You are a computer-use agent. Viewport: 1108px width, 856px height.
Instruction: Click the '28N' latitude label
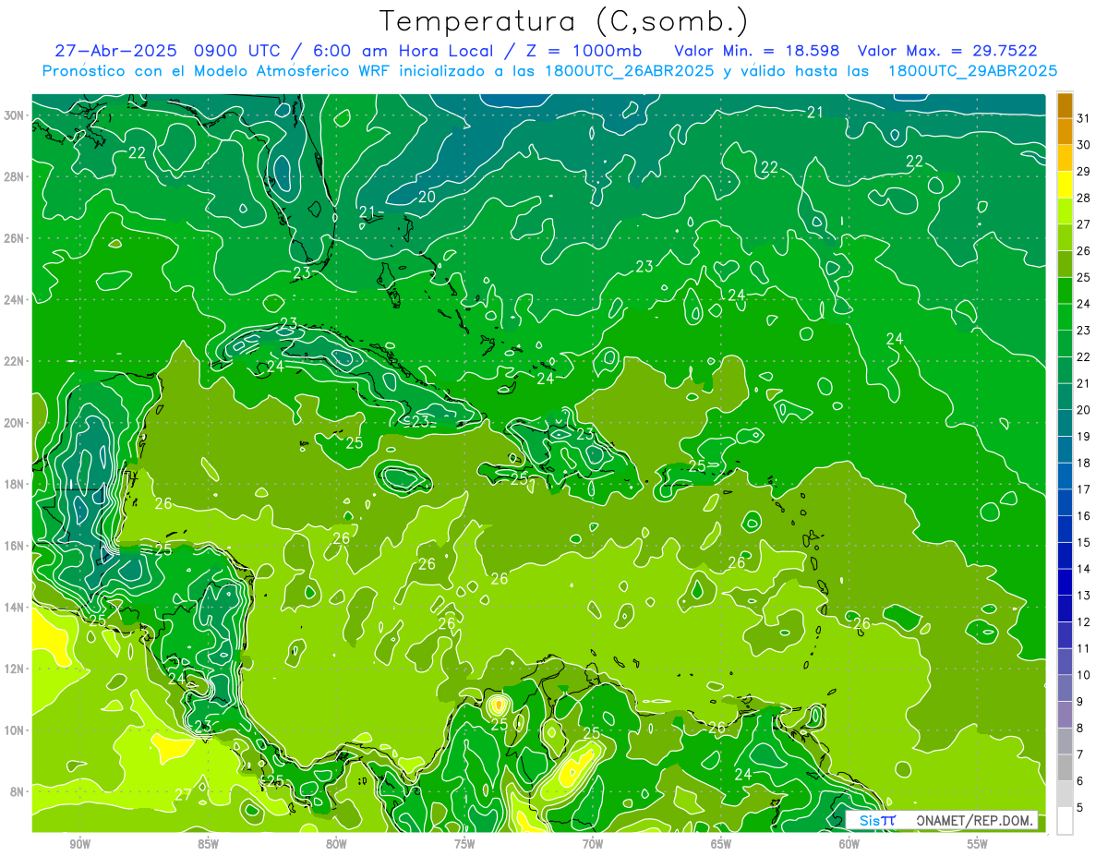point(16,176)
